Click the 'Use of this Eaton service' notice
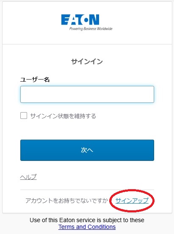Image resolution: width=174 pixels, height=234 pixels. tap(87, 220)
